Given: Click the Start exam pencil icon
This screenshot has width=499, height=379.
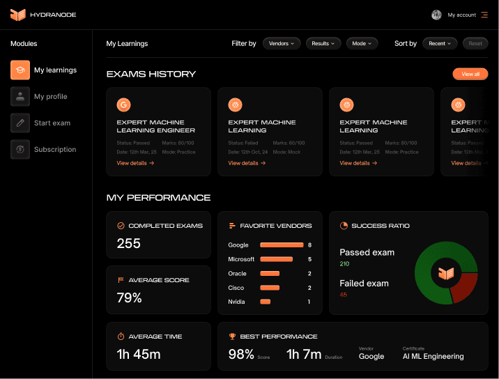Looking at the screenshot, I should 20,123.
